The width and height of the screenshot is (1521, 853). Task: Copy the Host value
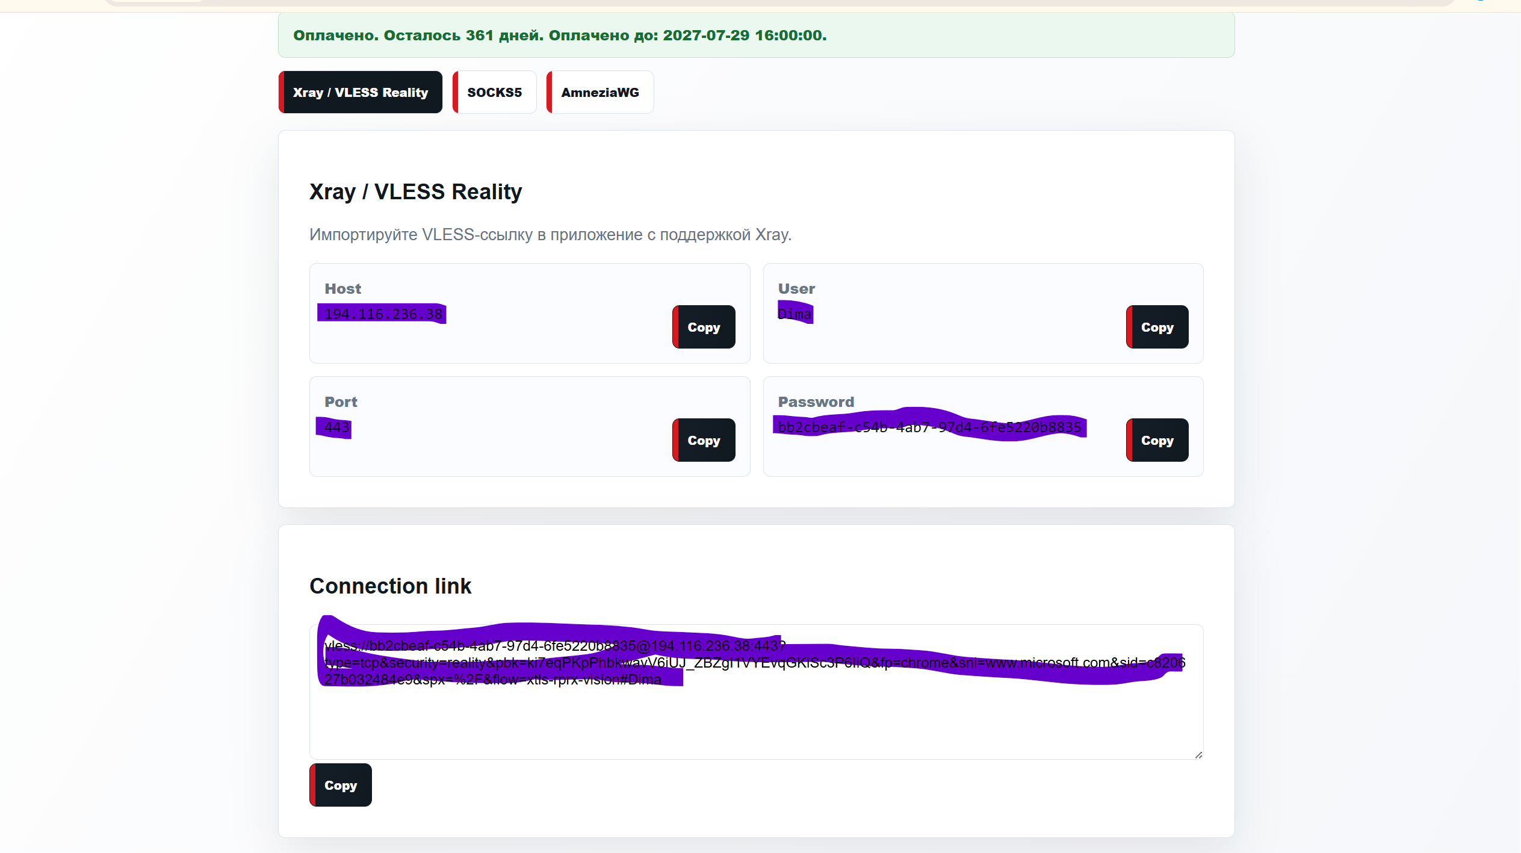[704, 327]
